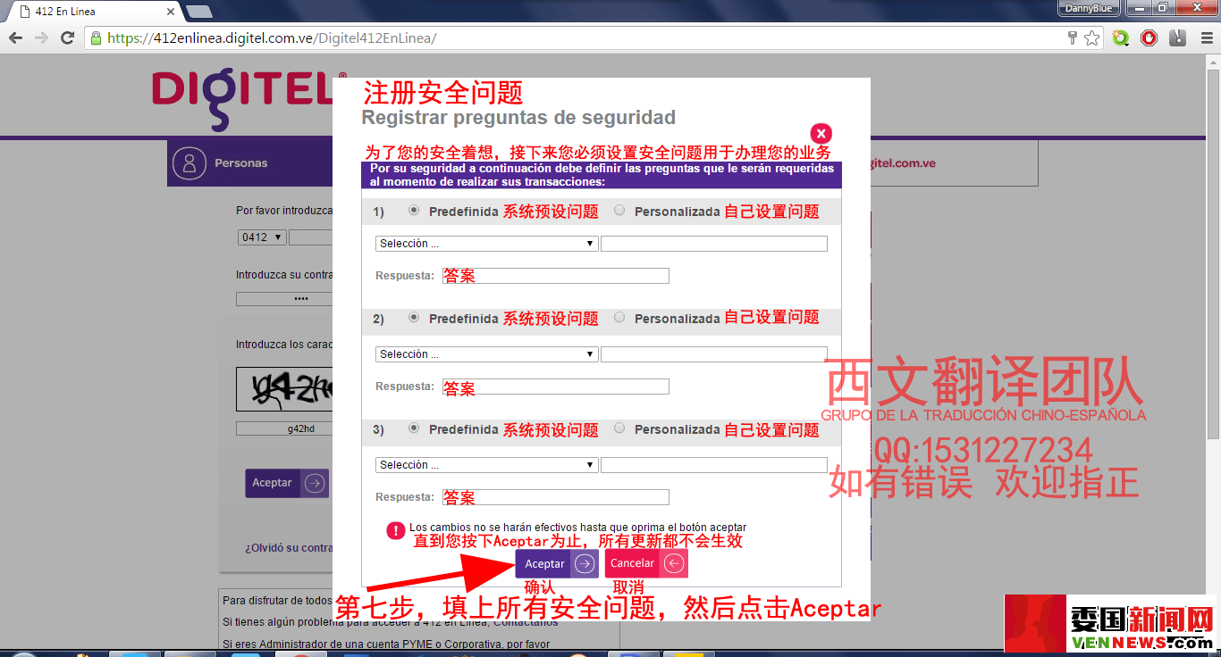
Task: Click the custom question field for question 3
Action: 714,465
